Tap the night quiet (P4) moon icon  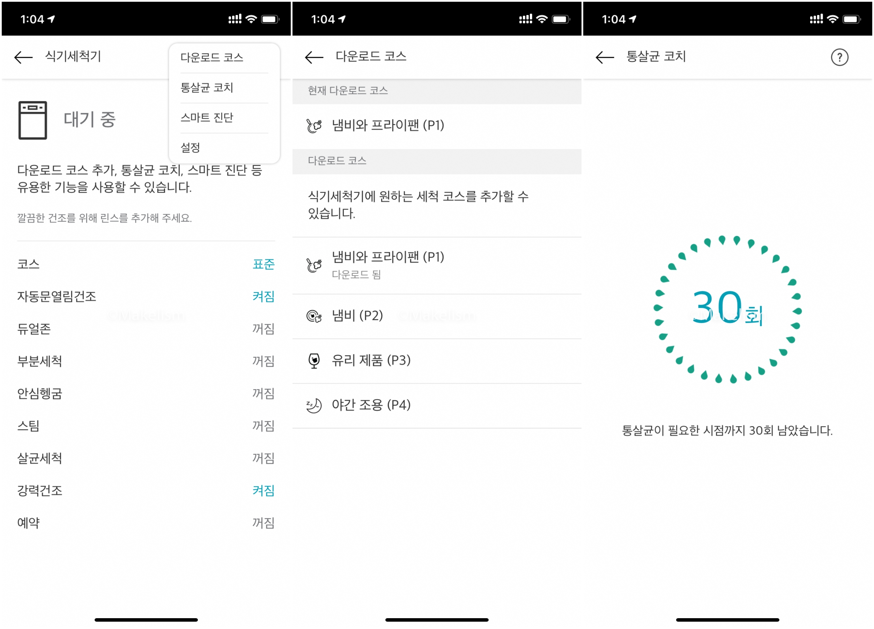pos(314,406)
